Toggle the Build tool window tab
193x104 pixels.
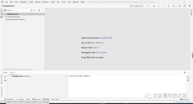(x=46, y=99)
